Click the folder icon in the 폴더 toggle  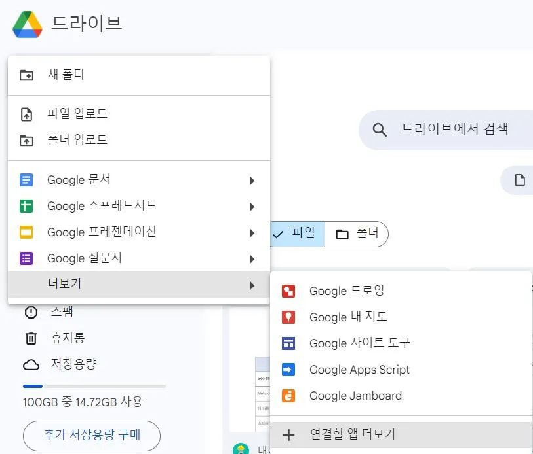tap(342, 234)
